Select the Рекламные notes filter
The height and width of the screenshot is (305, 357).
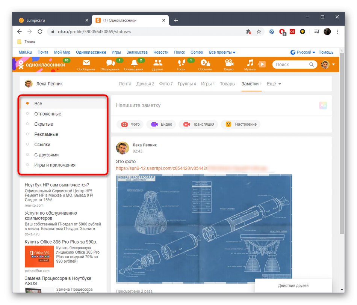point(63,134)
